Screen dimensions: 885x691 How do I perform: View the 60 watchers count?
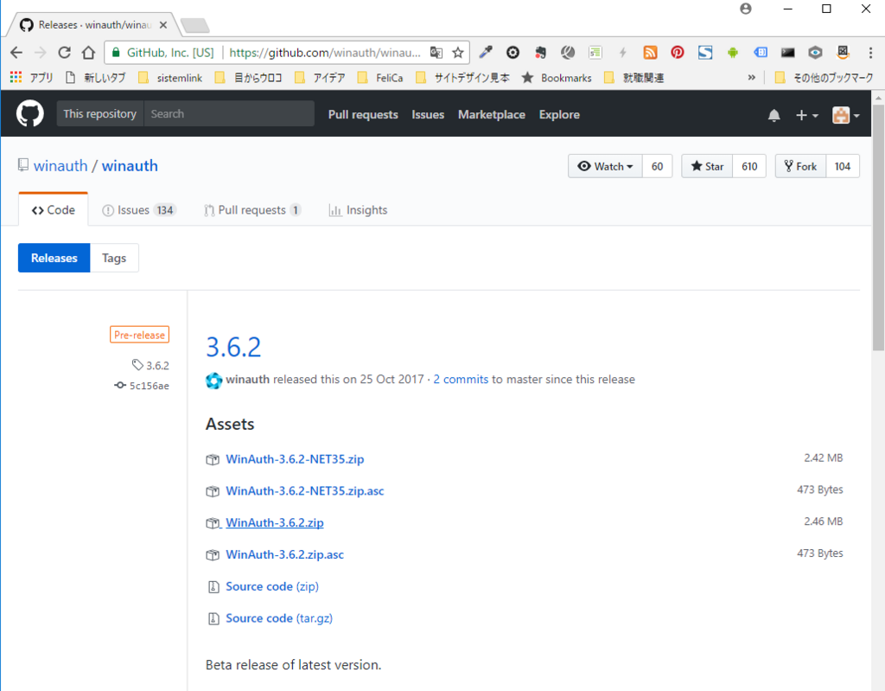click(x=657, y=166)
